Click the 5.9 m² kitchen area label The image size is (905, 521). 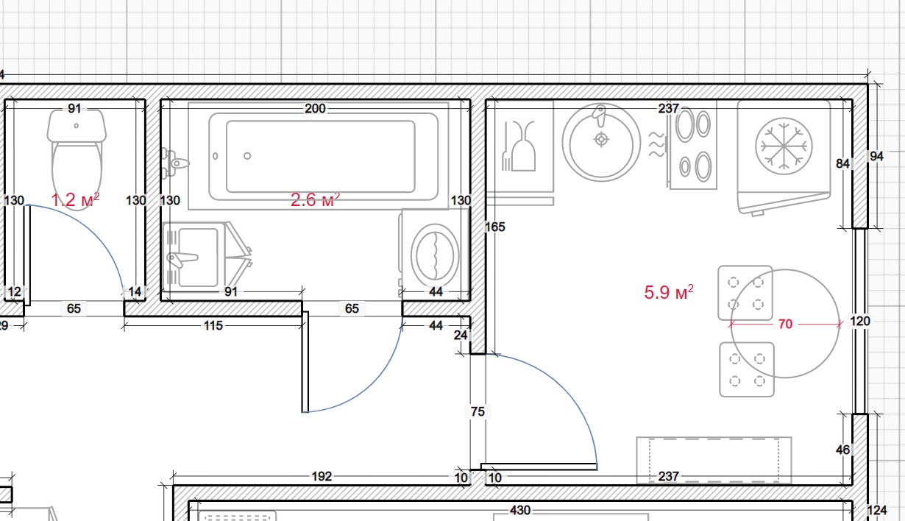670,292
